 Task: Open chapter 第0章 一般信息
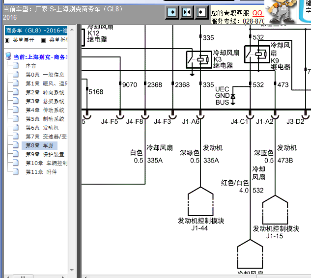(x=45, y=75)
